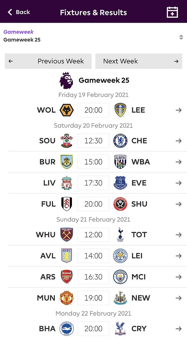The width and height of the screenshot is (187, 339).
Task: Open BHA vs CRY fixture arrow
Action: tap(179, 329)
